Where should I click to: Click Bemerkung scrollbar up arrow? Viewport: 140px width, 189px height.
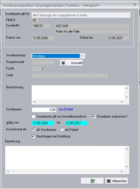(126, 149)
